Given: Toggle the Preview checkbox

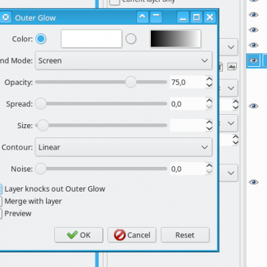Looking at the screenshot, I should click(1, 214).
